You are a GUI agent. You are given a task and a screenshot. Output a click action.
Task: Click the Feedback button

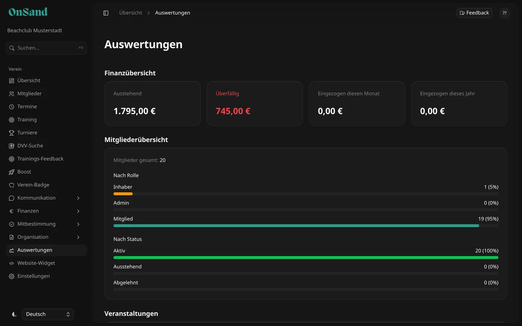[x=474, y=13]
